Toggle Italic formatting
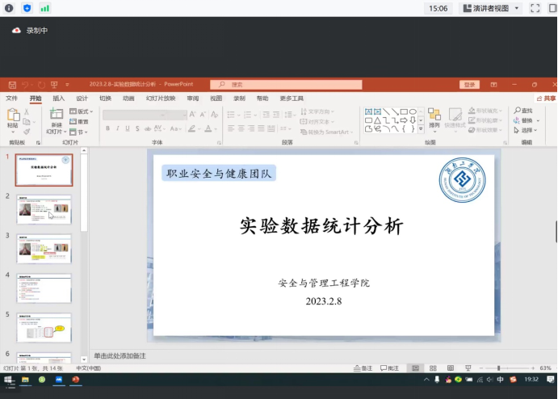558x399 pixels. (x=117, y=128)
